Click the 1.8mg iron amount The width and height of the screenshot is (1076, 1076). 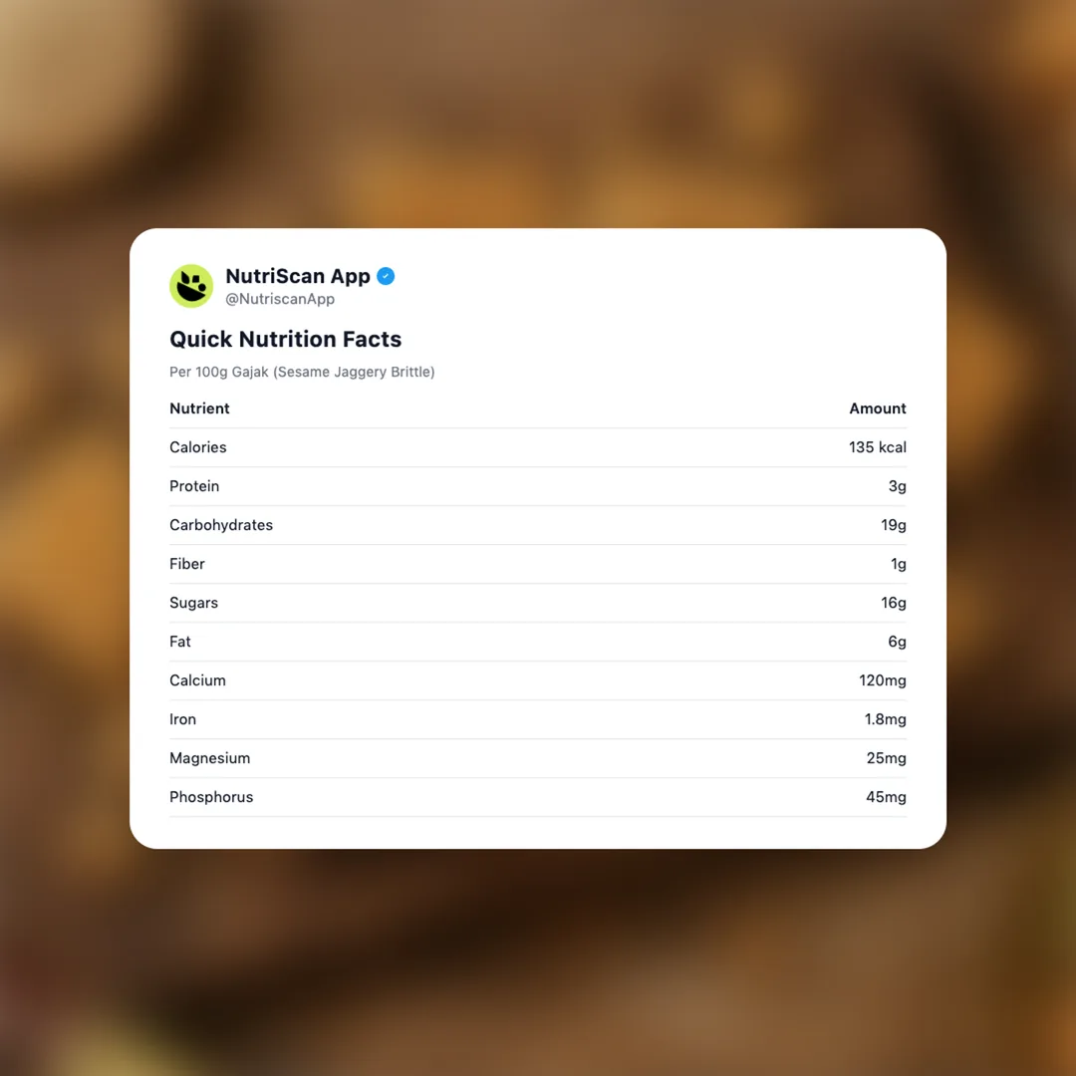pos(885,719)
